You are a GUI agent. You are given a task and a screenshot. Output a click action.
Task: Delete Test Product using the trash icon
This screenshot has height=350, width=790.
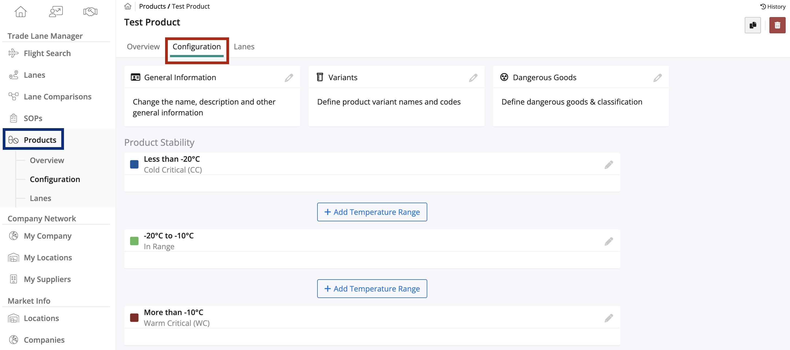pos(778,25)
